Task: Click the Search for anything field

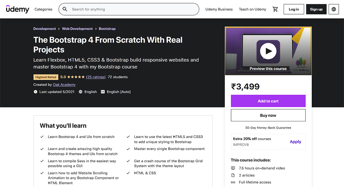Action: (x=132, y=9)
